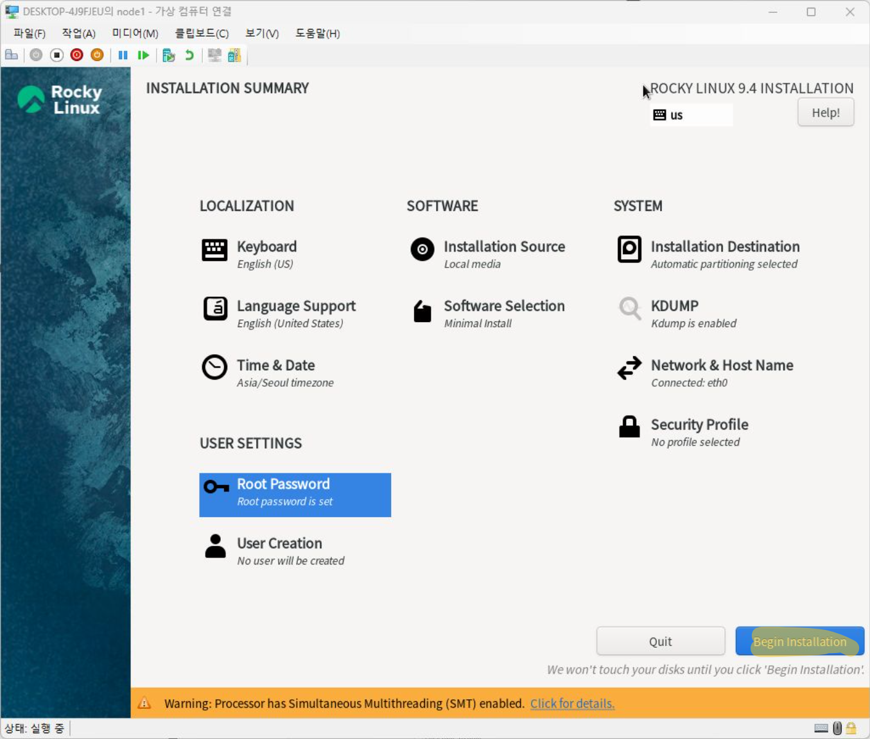870x739 pixels.
Task: Turn off the VM with the black square icon
Action: [x=57, y=55]
